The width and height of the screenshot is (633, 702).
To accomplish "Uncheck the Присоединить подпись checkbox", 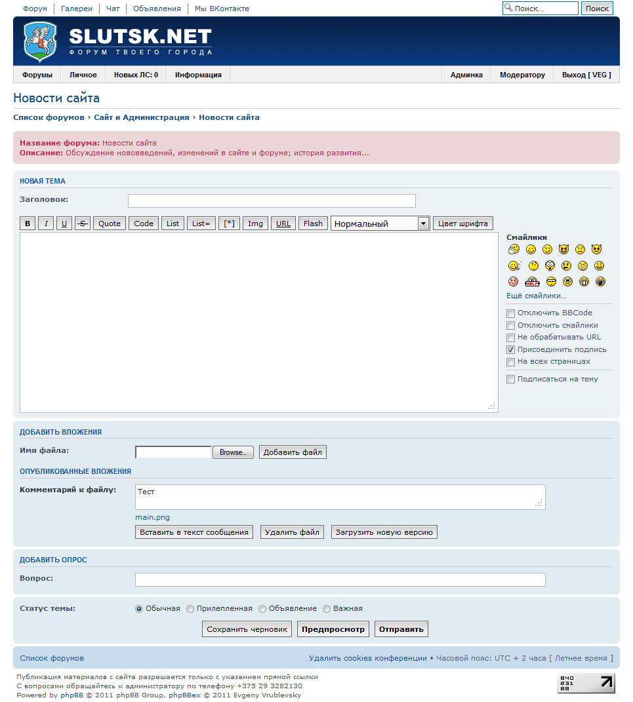I will click(x=510, y=349).
